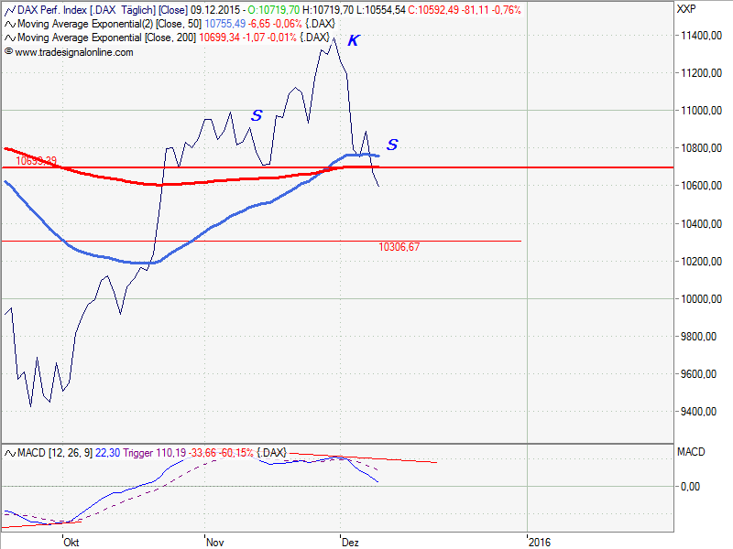Click the 'Dez' marker on the date axis
Viewport: 733px width, 549px height.
[349, 542]
